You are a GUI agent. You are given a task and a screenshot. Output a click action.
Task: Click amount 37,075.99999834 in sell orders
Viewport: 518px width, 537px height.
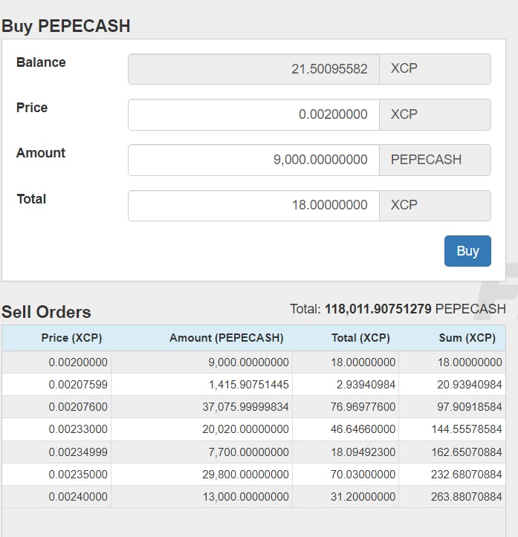[x=246, y=407]
